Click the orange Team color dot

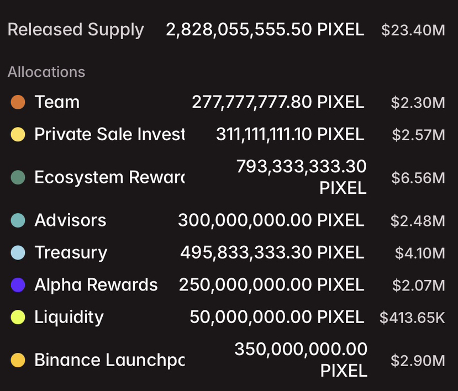(x=18, y=102)
